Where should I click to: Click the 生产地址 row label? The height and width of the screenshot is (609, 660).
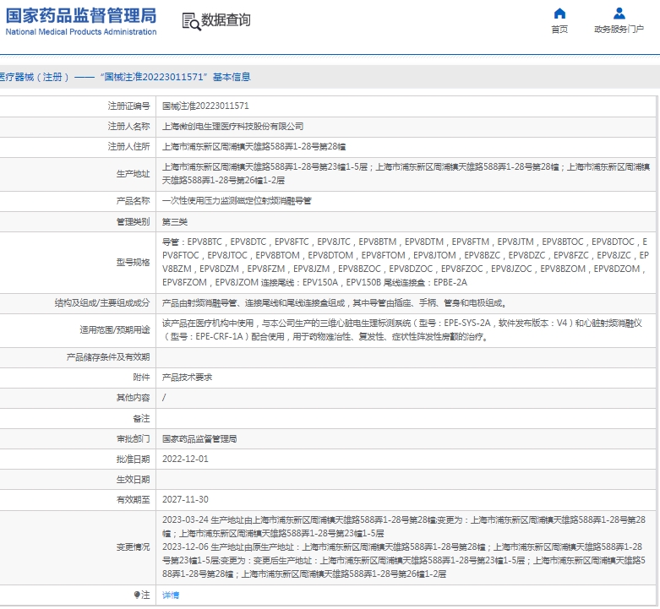coord(133,174)
